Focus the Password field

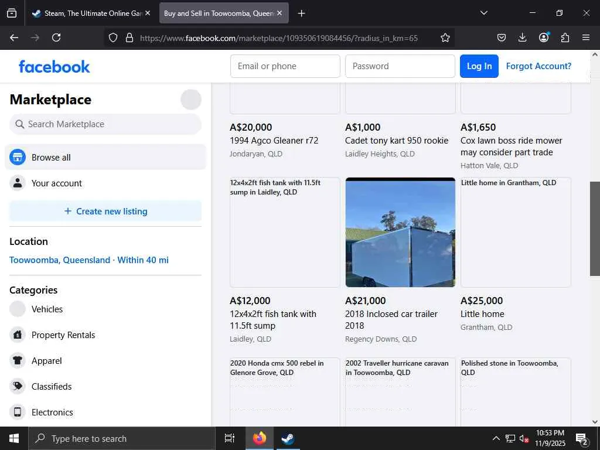pos(400,66)
